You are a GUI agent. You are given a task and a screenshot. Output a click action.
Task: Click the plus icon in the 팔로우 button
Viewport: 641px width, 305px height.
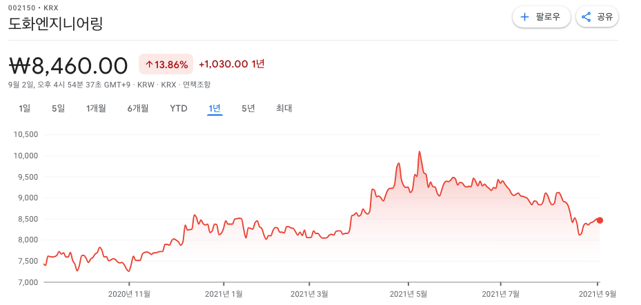pyautogui.click(x=524, y=17)
